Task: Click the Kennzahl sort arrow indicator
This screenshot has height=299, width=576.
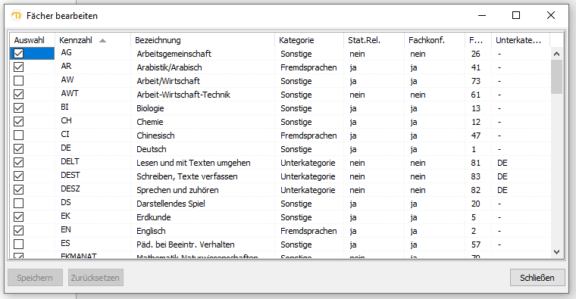Action: [102, 40]
